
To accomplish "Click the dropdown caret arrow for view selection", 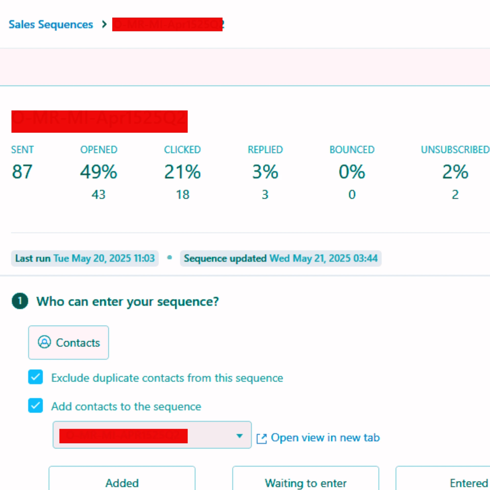I will click(239, 436).
